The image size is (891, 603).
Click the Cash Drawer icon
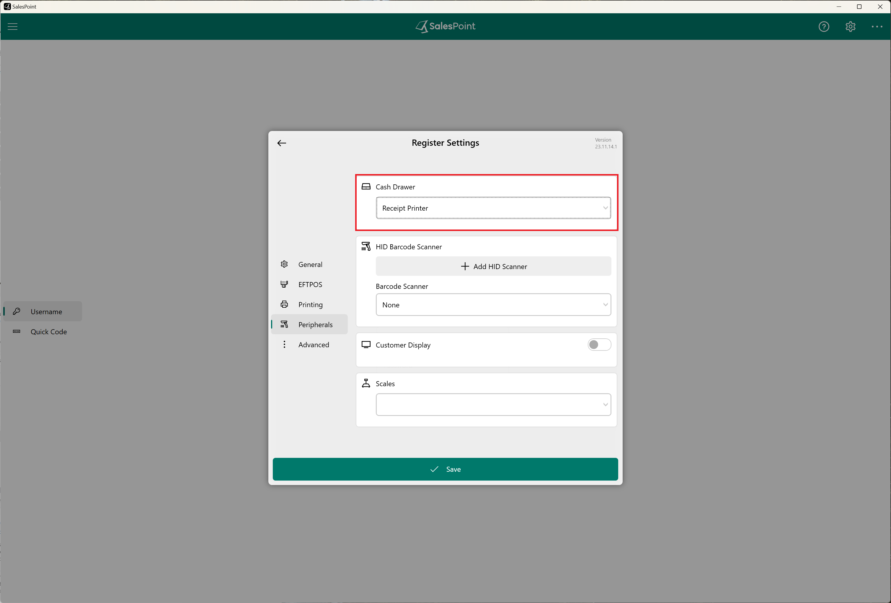pyautogui.click(x=366, y=186)
